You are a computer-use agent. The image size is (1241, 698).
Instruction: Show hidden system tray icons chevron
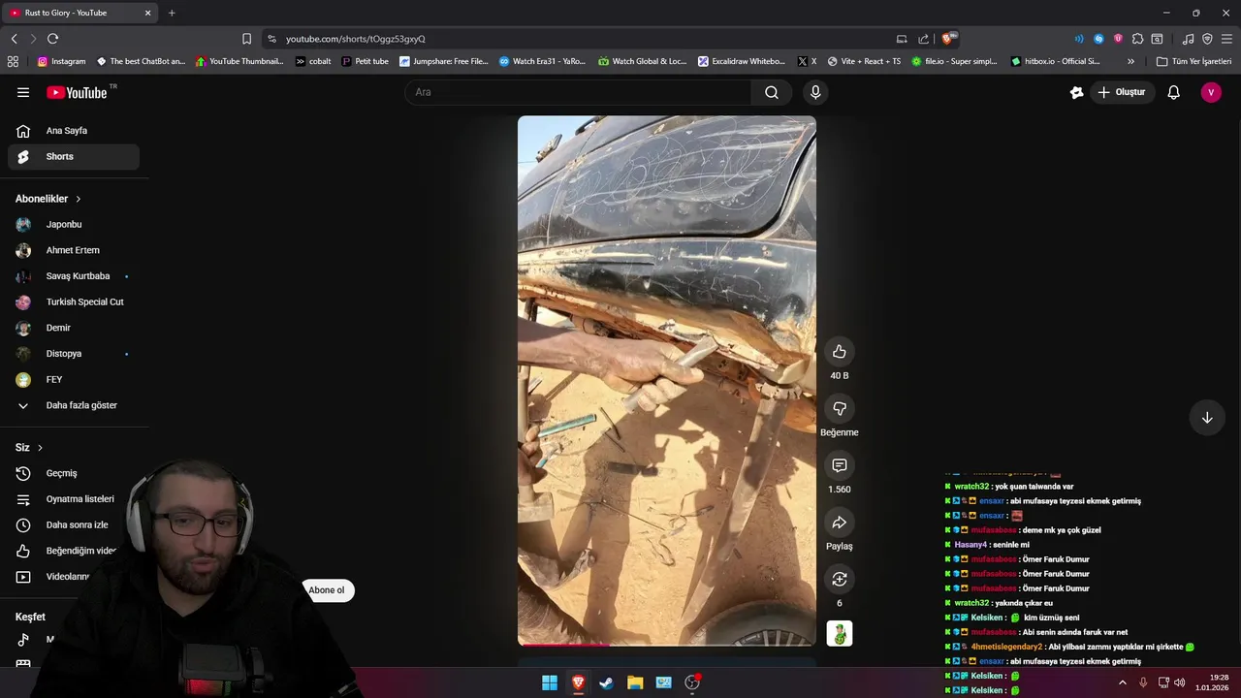pos(1123,682)
